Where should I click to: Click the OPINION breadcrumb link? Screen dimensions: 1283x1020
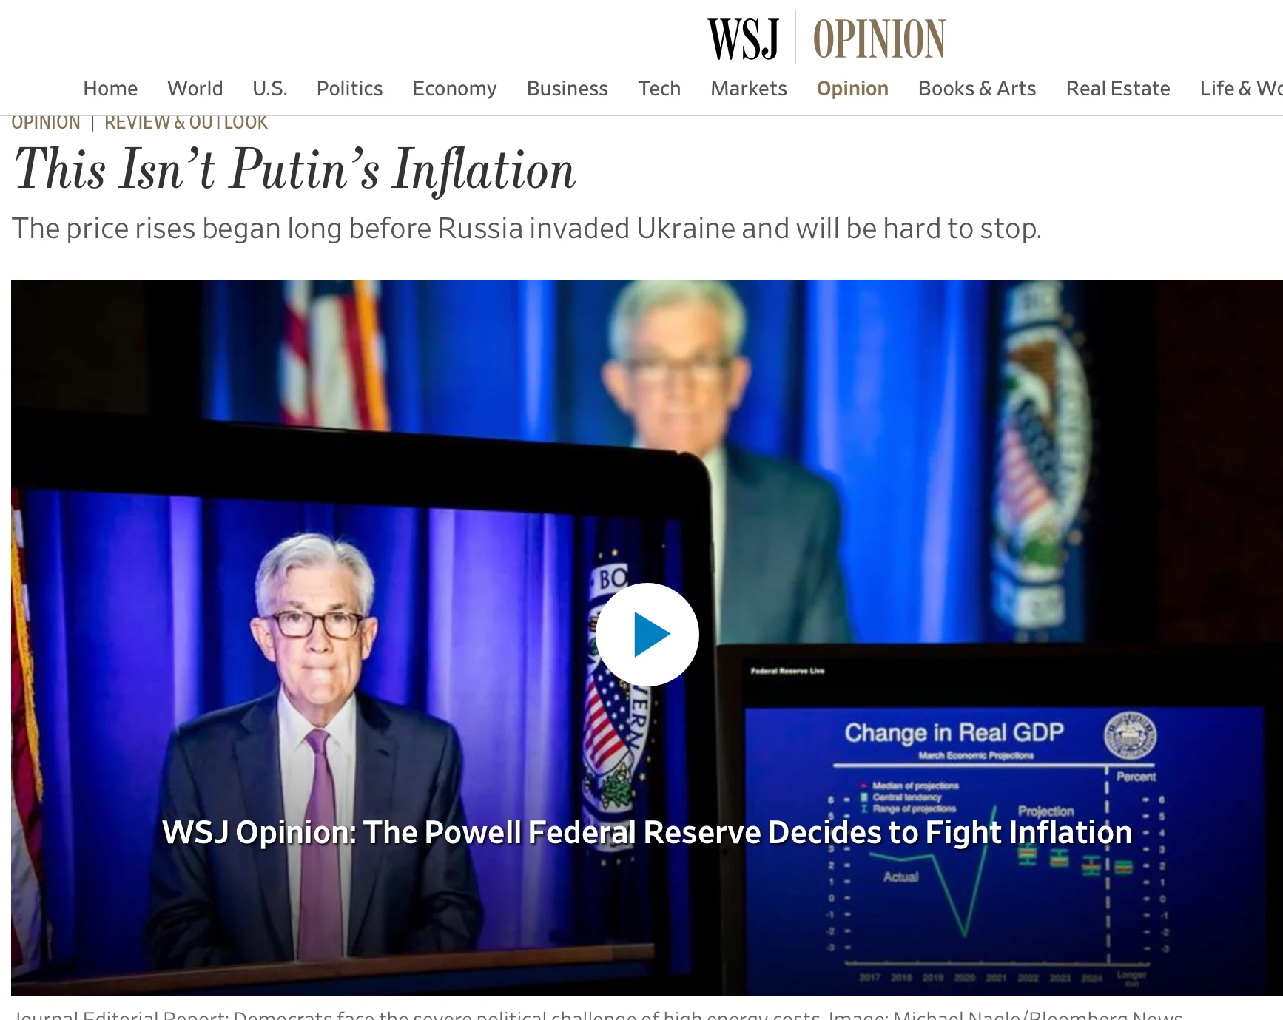pos(46,123)
